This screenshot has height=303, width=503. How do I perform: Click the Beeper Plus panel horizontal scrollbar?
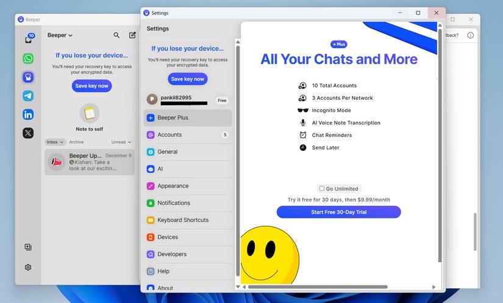point(318,287)
